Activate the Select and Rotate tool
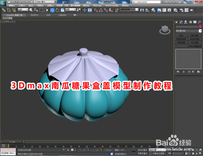Image resolution: width=203 pixels, height=156 pixels. pos(57,10)
